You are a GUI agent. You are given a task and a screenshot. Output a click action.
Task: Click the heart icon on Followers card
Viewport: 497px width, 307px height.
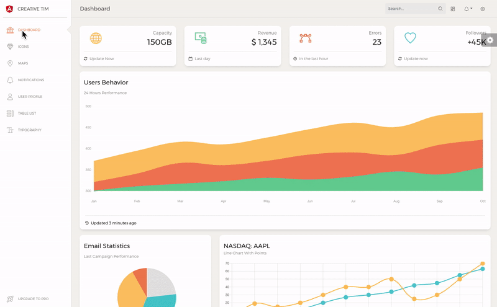[410, 38]
